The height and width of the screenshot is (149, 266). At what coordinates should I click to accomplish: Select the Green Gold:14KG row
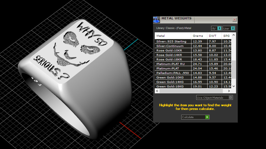tap(193, 82)
